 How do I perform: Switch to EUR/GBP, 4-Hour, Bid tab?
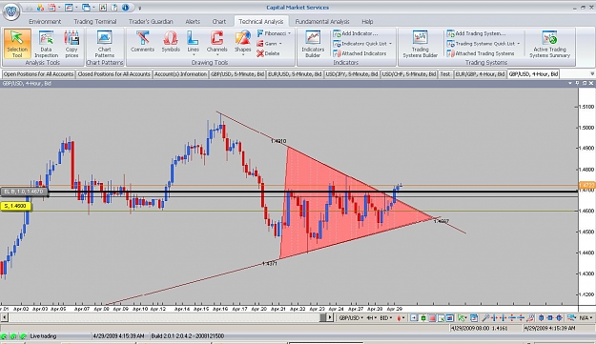pos(480,74)
